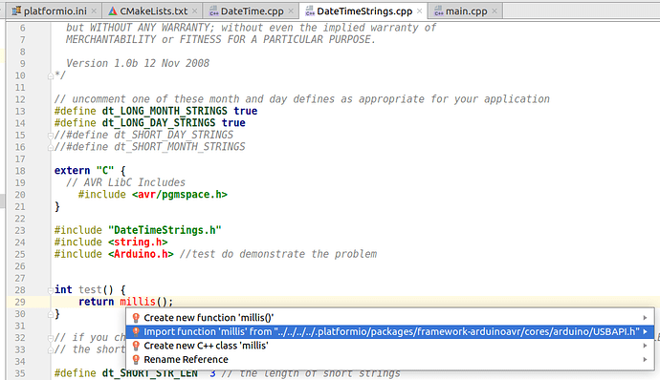Click the 'int test()' declaration on line 28
The width and height of the screenshot is (660, 380).
(84, 290)
